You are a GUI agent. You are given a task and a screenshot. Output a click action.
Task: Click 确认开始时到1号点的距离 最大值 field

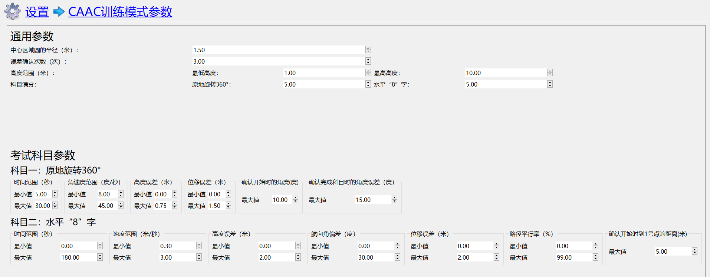pos(673,251)
